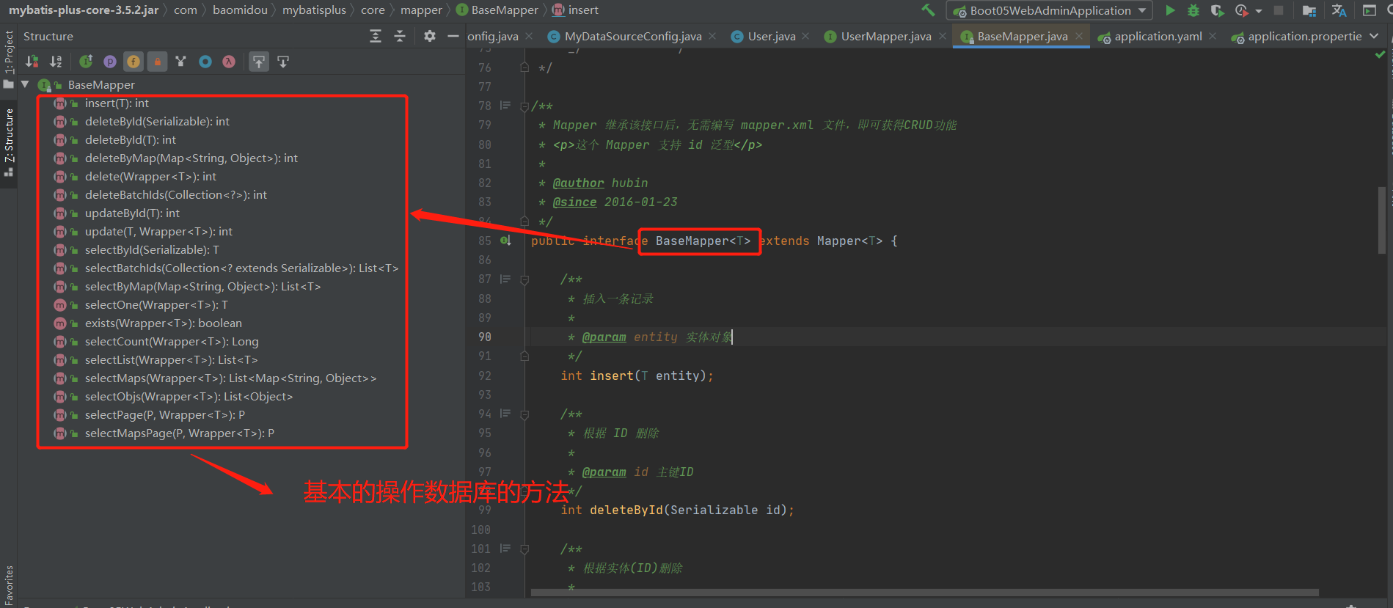This screenshot has width=1393, height=608.
Task: Collapse the BaseMapper tree node
Action: [x=25, y=84]
